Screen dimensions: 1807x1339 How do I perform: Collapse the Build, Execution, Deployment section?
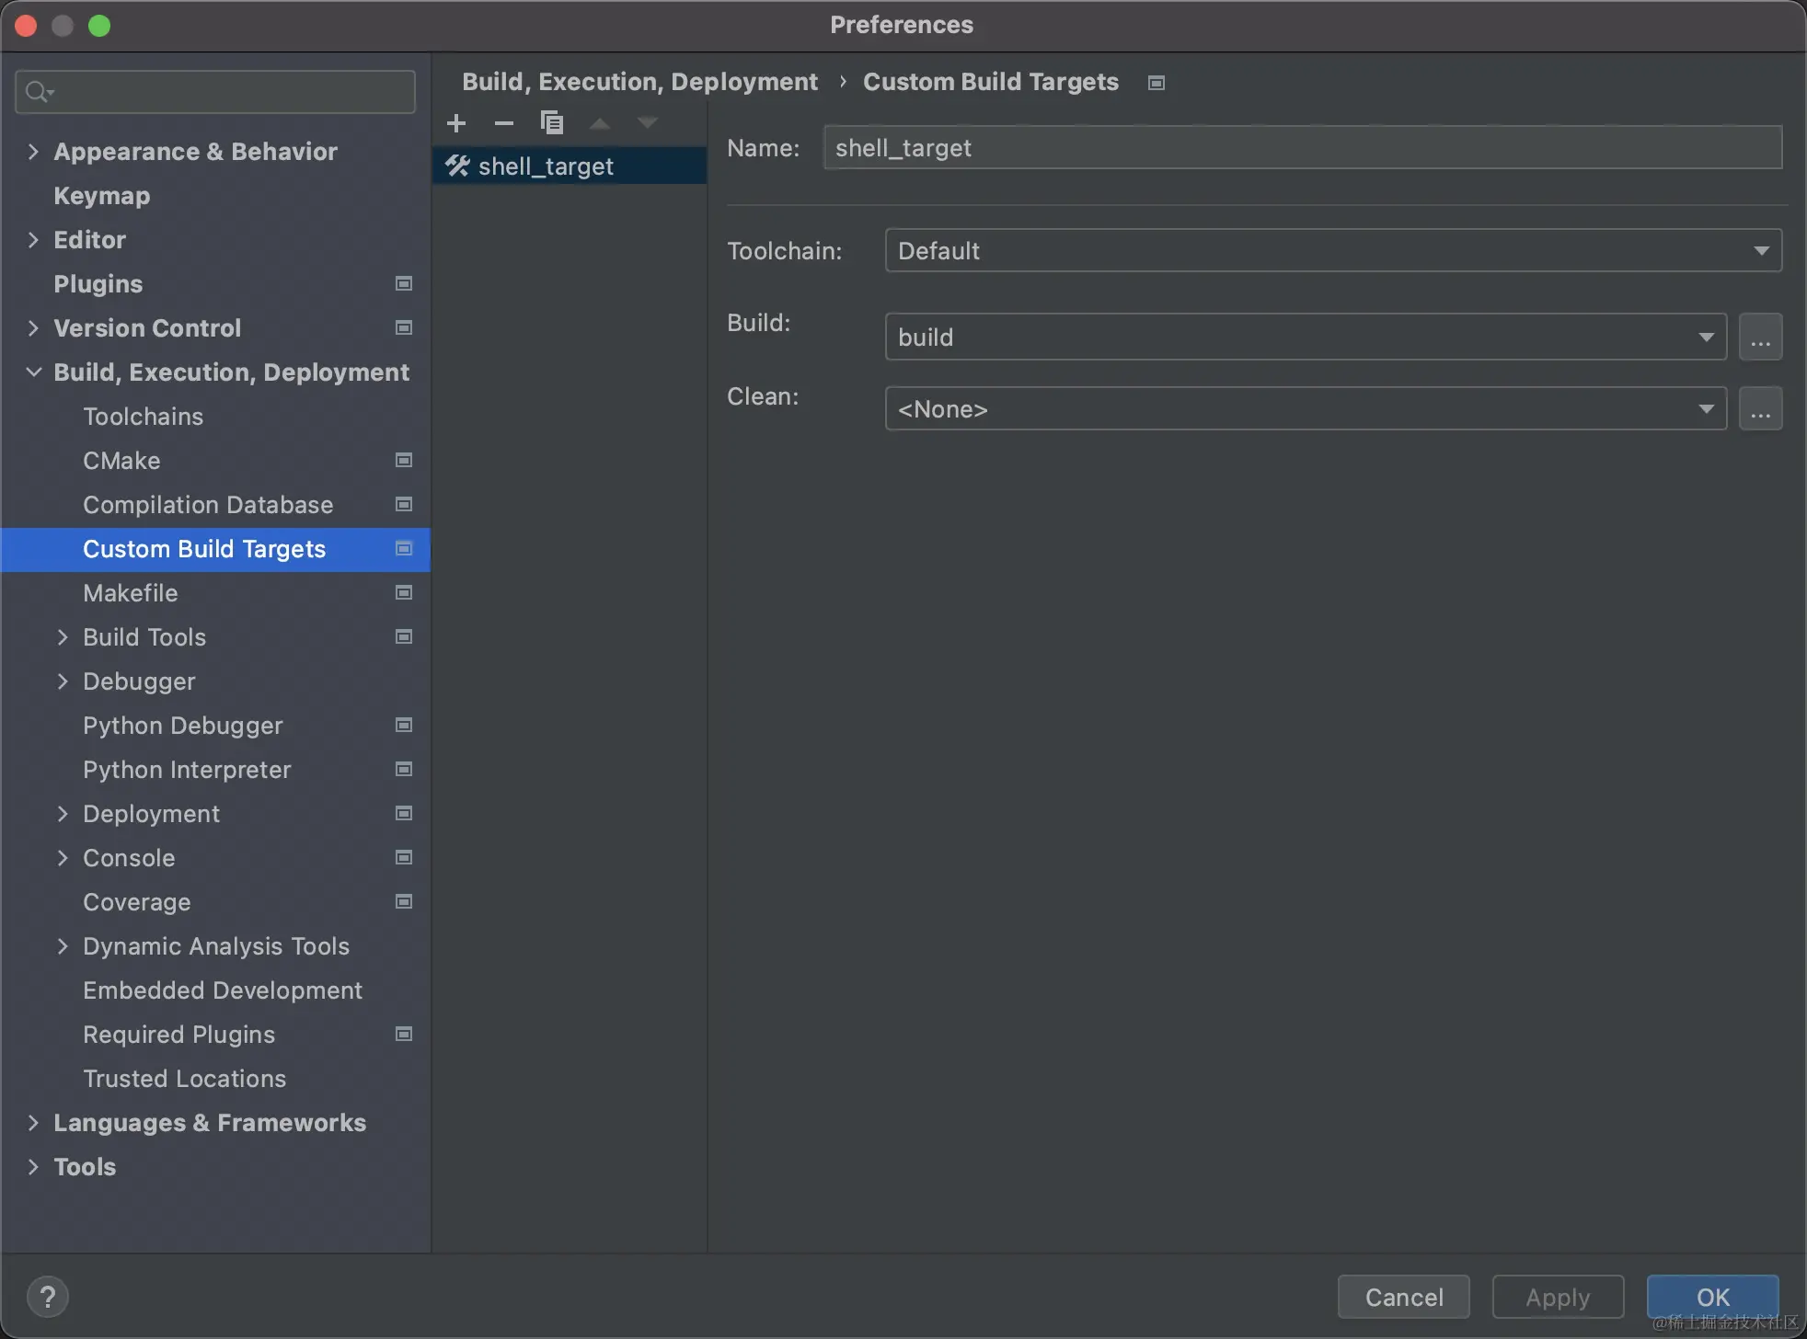pyautogui.click(x=34, y=372)
